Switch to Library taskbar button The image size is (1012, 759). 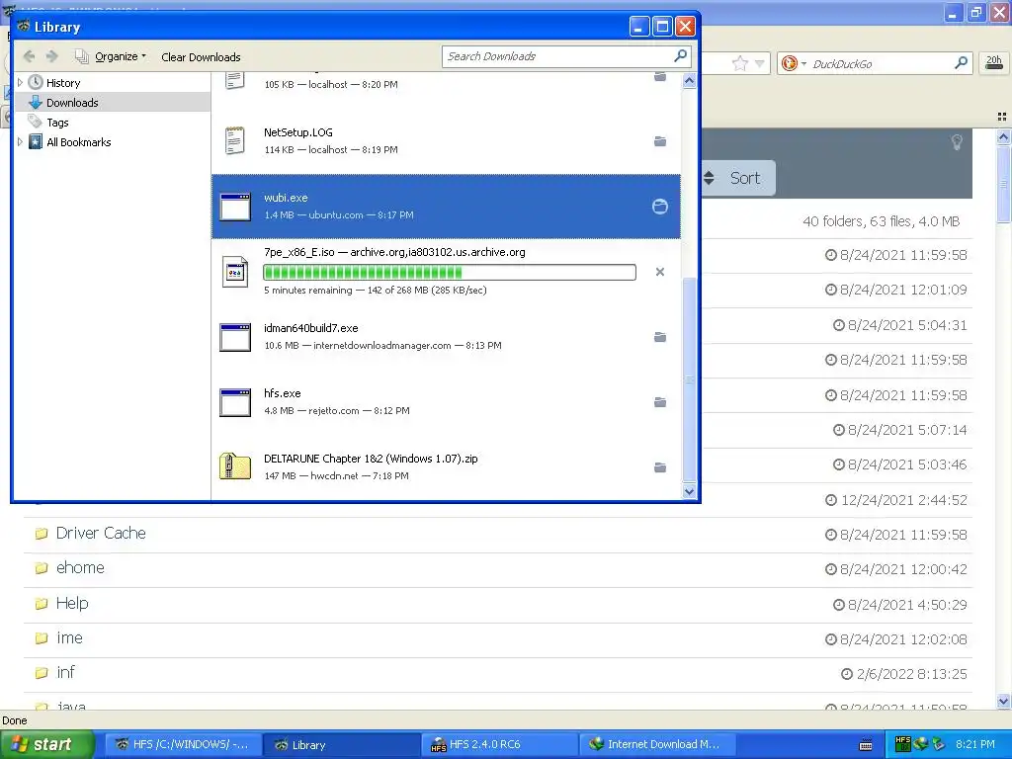click(x=341, y=745)
